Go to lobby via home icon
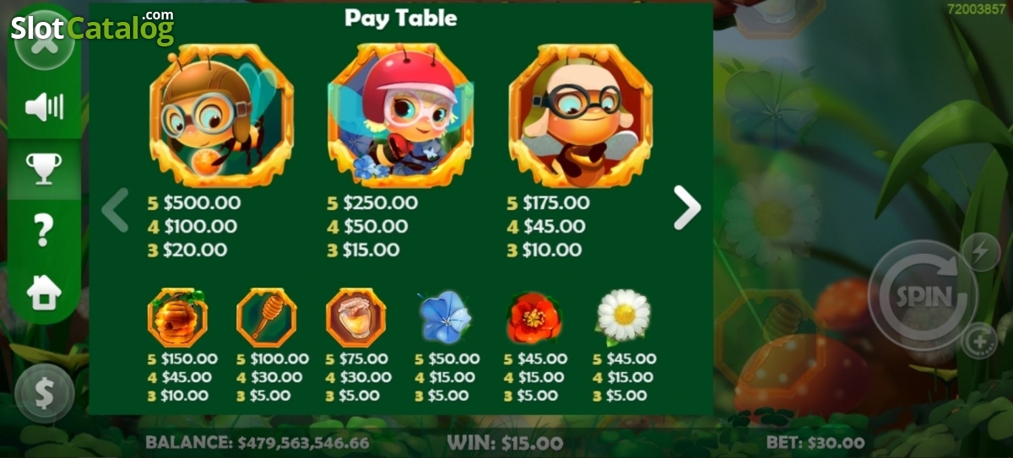 point(44,292)
